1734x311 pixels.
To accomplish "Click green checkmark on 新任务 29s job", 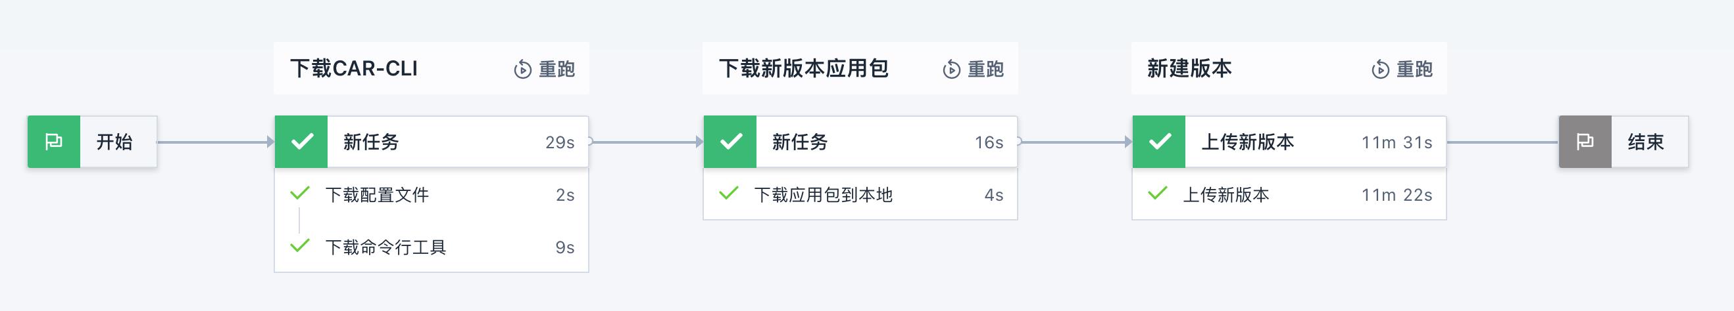I will 301,142.
